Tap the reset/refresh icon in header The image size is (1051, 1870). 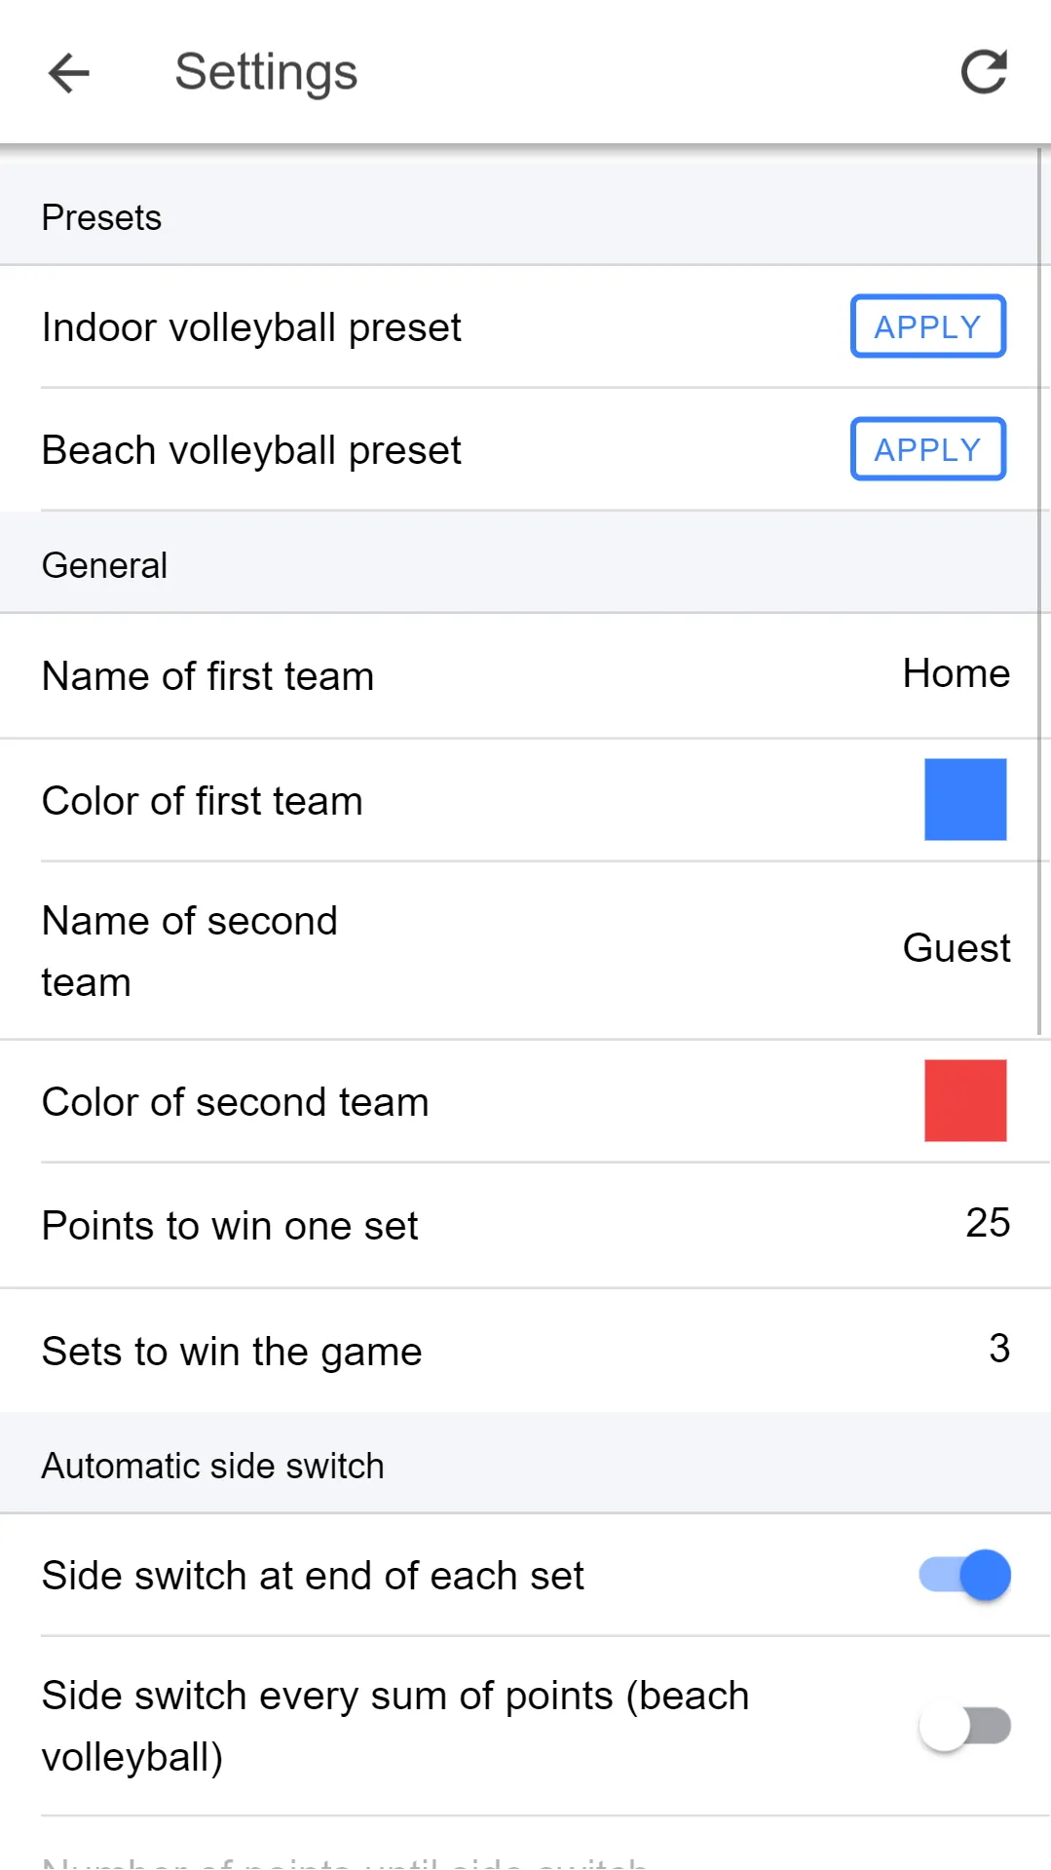(984, 72)
